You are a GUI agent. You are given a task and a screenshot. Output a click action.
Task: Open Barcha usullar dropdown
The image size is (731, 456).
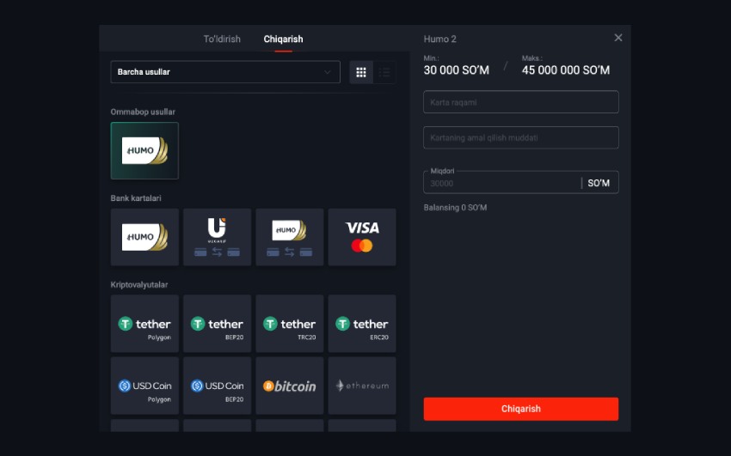(224, 72)
